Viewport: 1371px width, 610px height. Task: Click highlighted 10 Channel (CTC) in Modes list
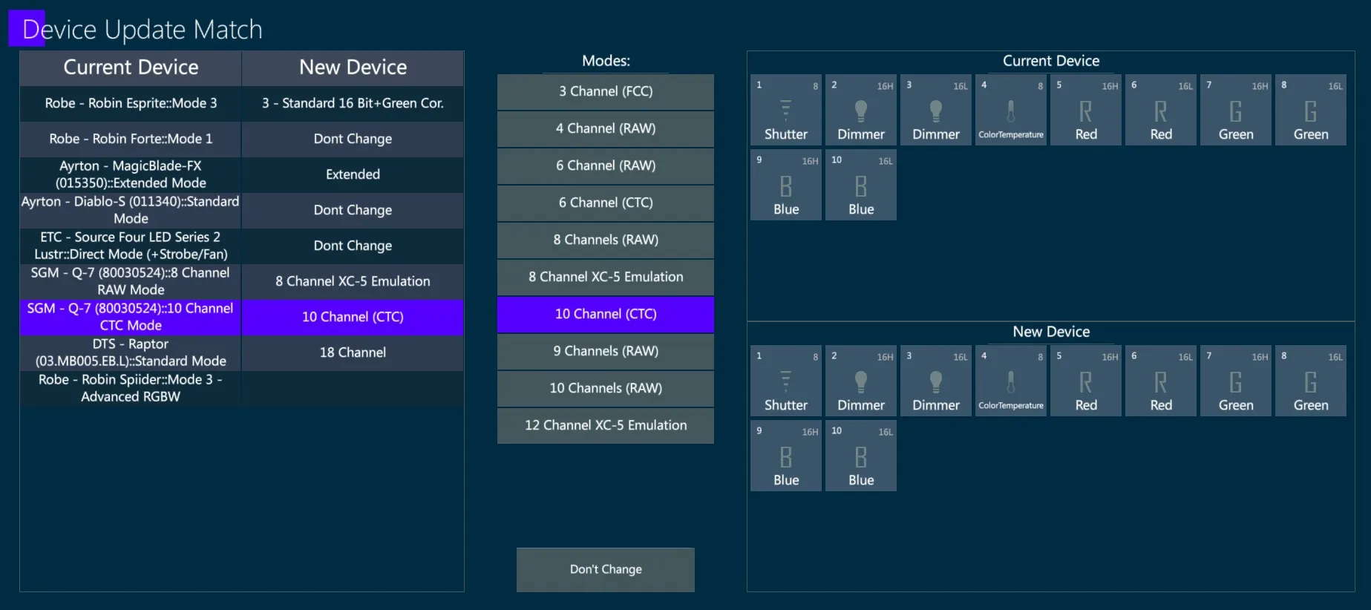(606, 314)
